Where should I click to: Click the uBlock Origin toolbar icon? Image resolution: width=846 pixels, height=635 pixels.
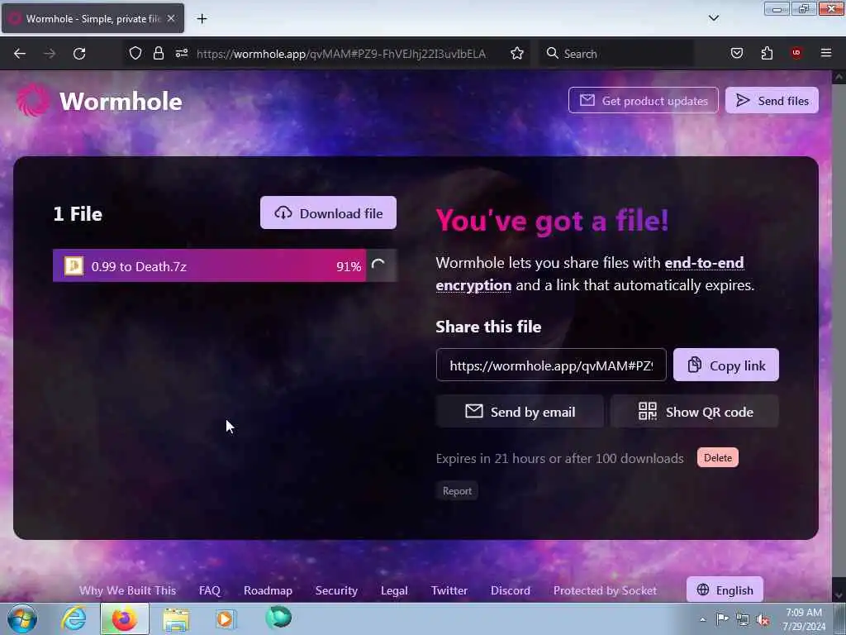pos(796,53)
